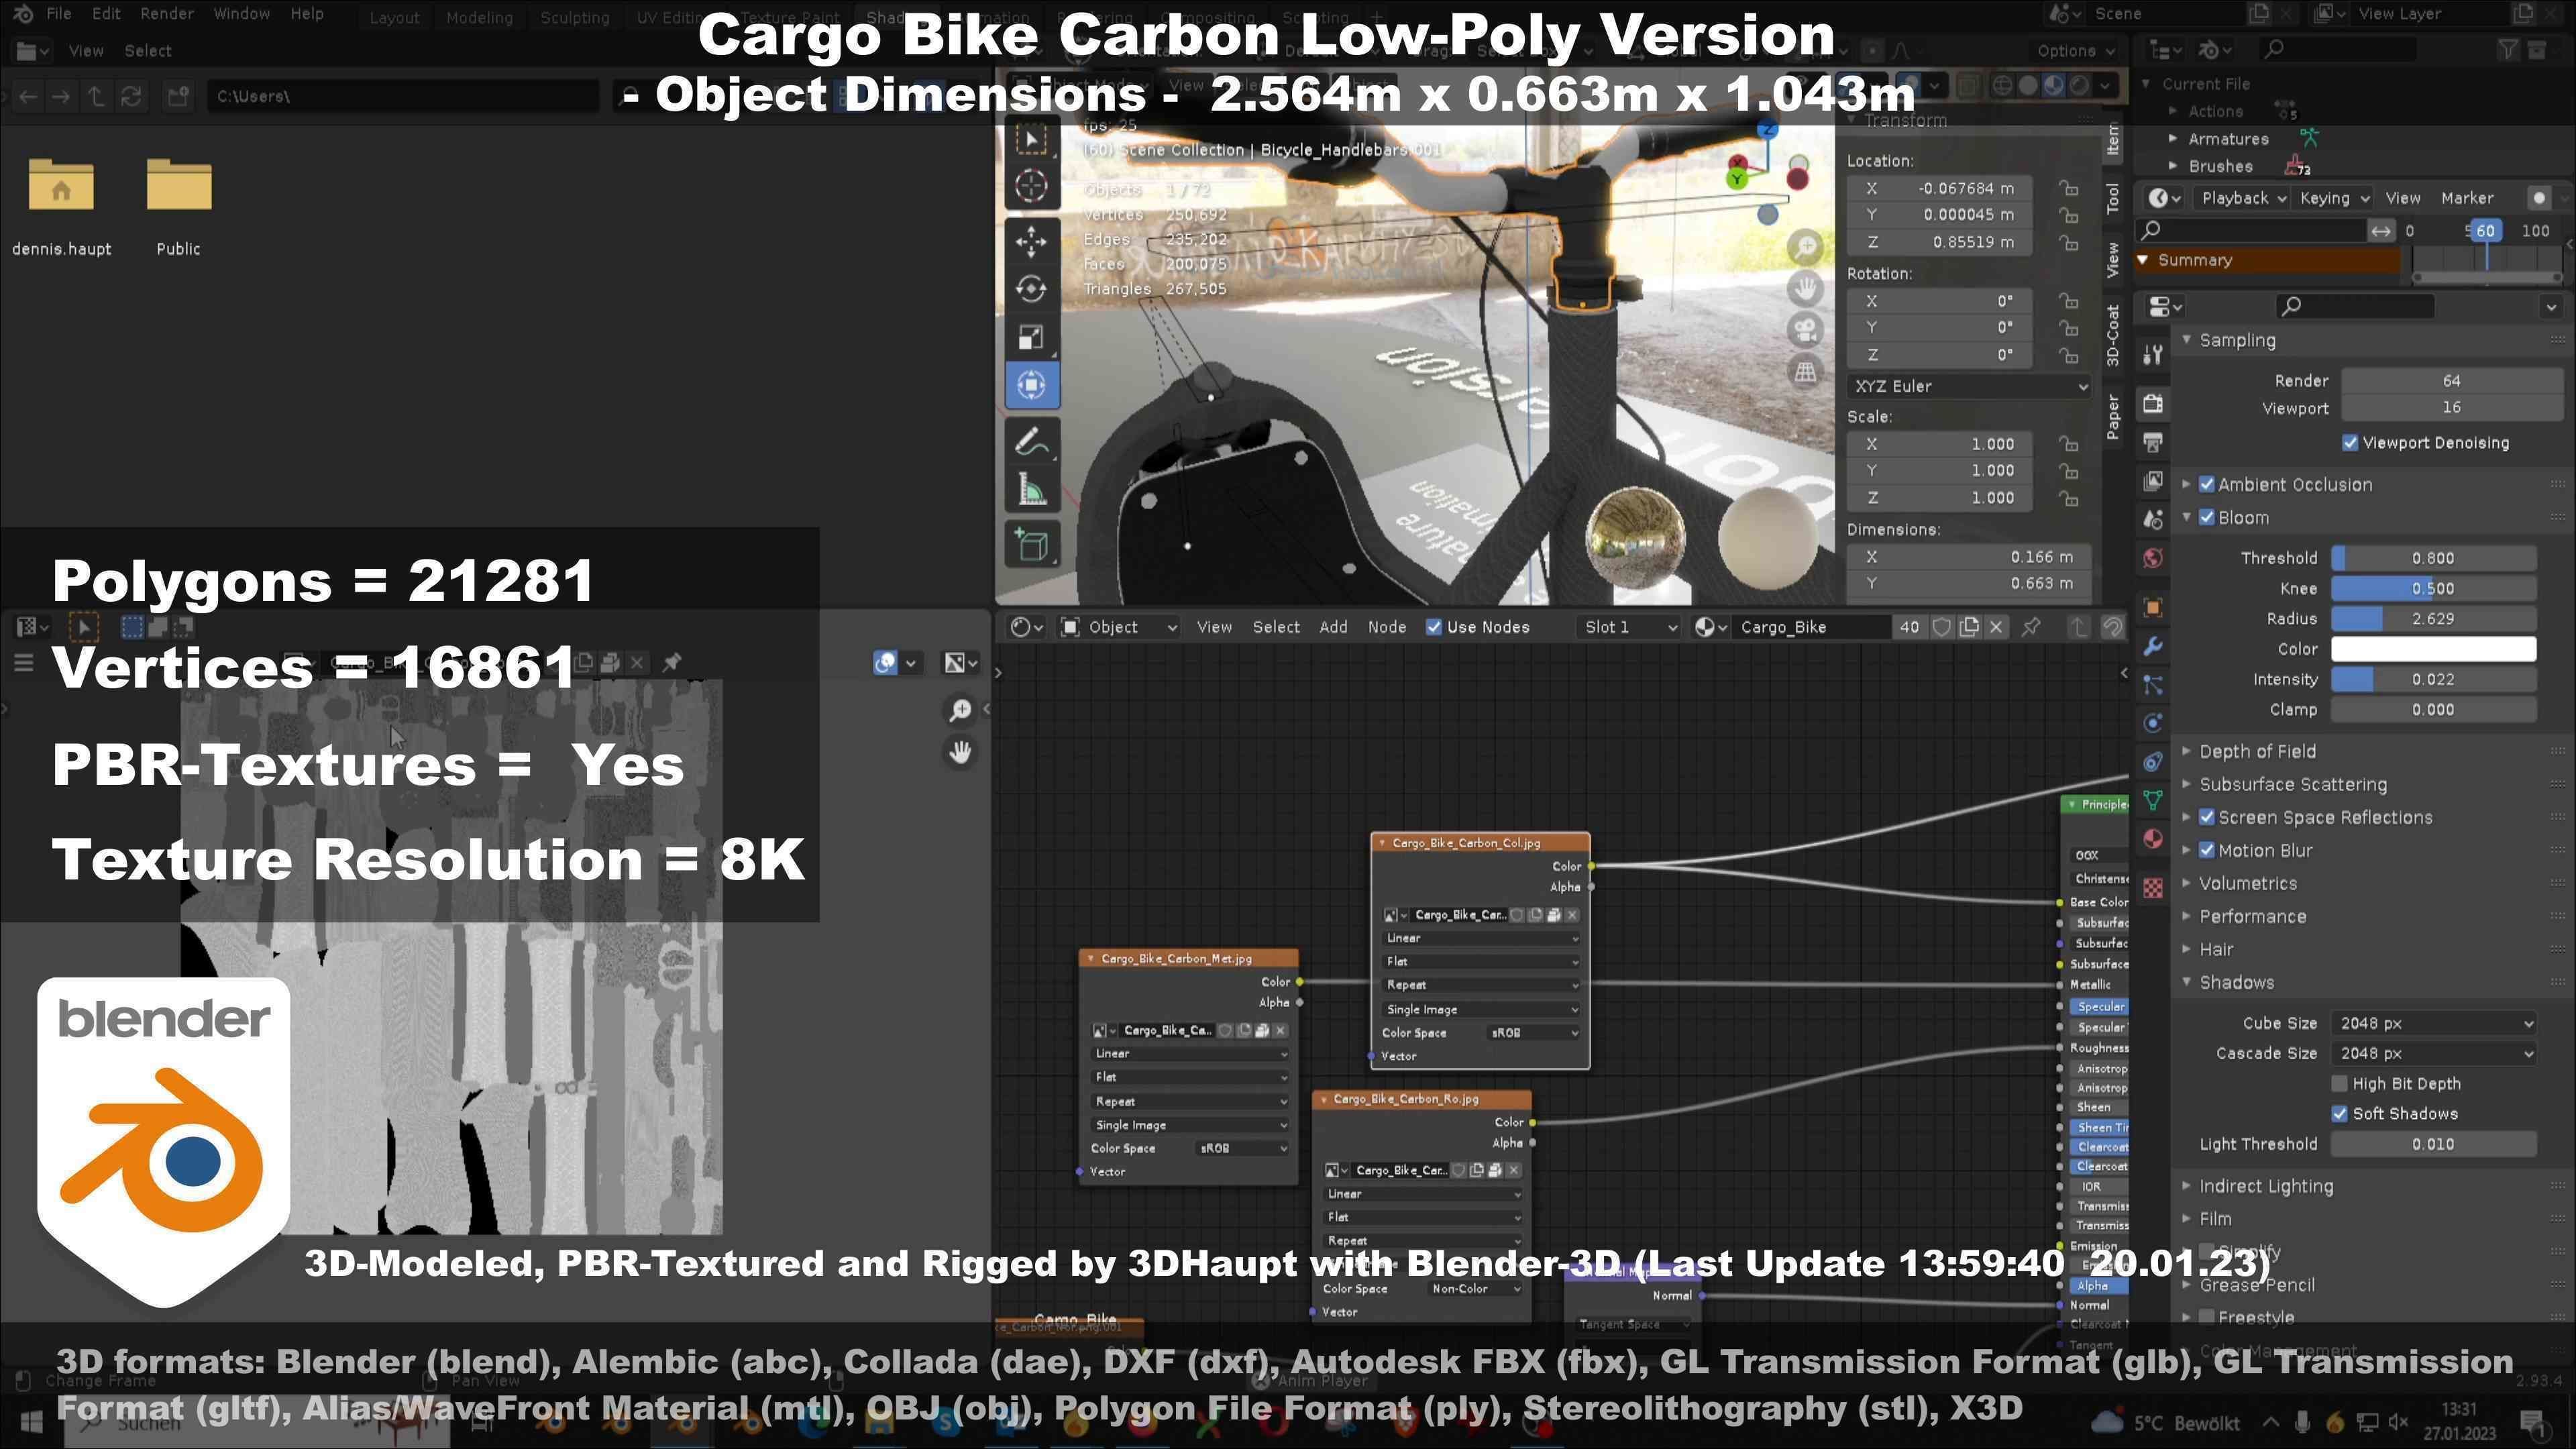Switch perspective/orthographic grid gizmo
This screenshot has width=2576, height=1449.
(x=1805, y=373)
